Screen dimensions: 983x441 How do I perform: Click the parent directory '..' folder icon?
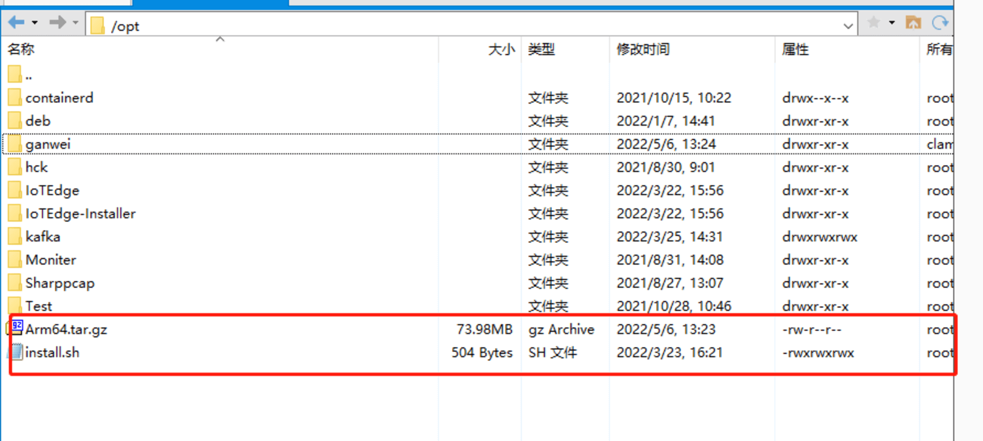[14, 75]
